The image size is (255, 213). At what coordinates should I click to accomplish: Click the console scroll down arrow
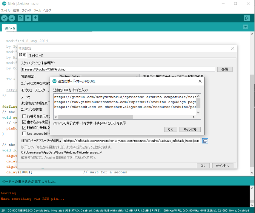pyautogui.click(x=252, y=205)
